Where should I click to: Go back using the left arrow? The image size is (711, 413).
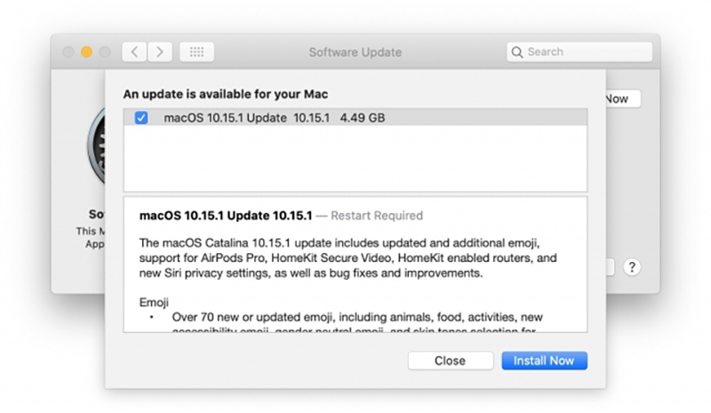tap(133, 52)
